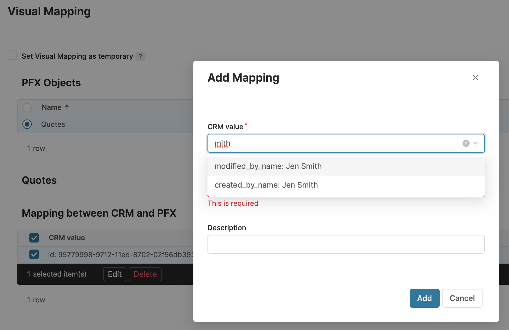Clear the CRM value search text
This screenshot has height=330, width=509.
tap(466, 143)
